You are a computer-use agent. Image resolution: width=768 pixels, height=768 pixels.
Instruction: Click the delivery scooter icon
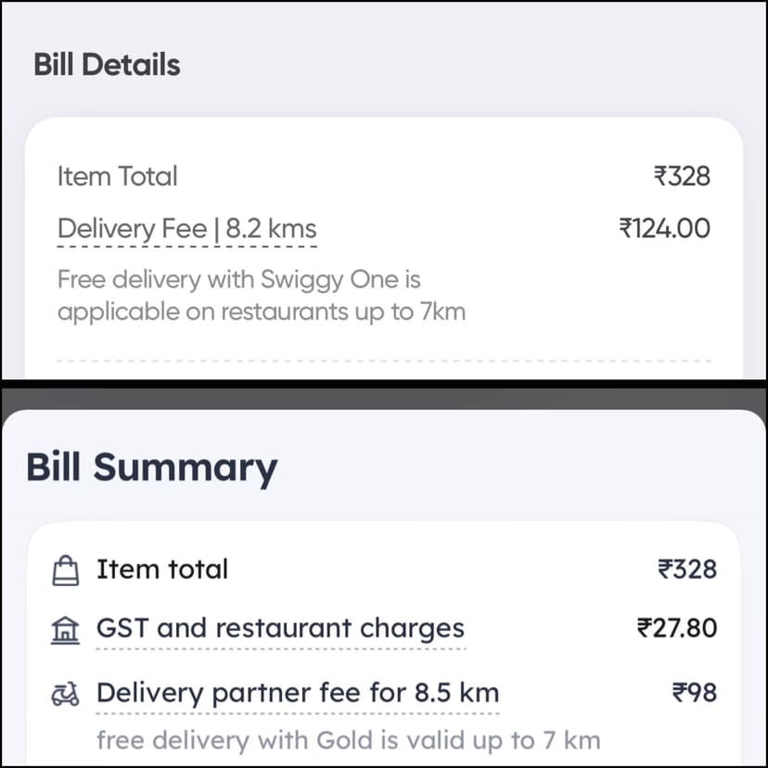click(66, 693)
